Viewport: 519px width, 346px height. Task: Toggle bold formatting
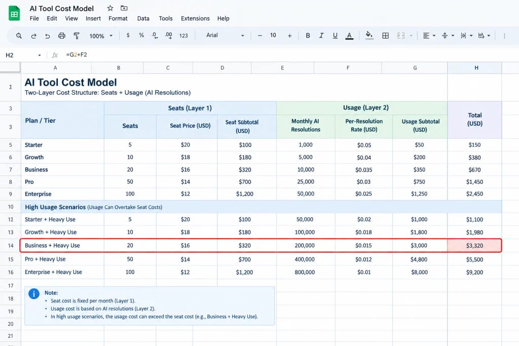click(x=308, y=35)
